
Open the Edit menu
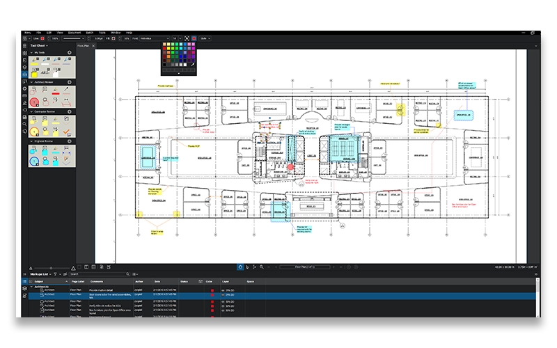[49, 33]
